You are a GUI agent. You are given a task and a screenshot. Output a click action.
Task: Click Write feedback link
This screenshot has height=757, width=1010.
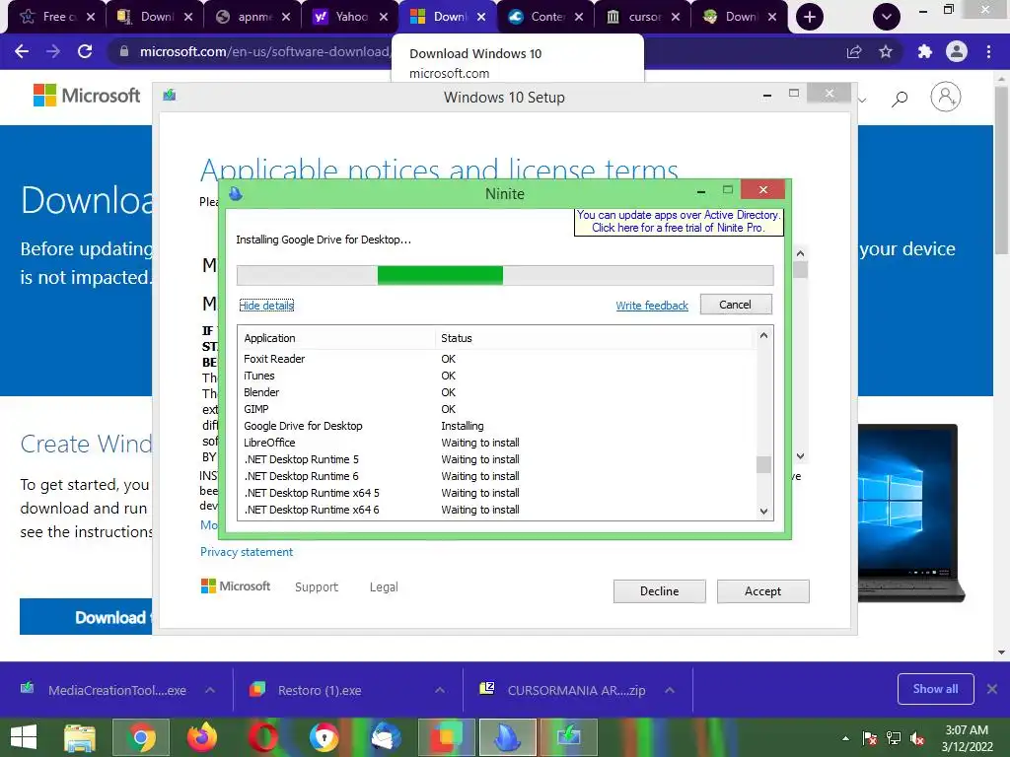[x=652, y=306]
